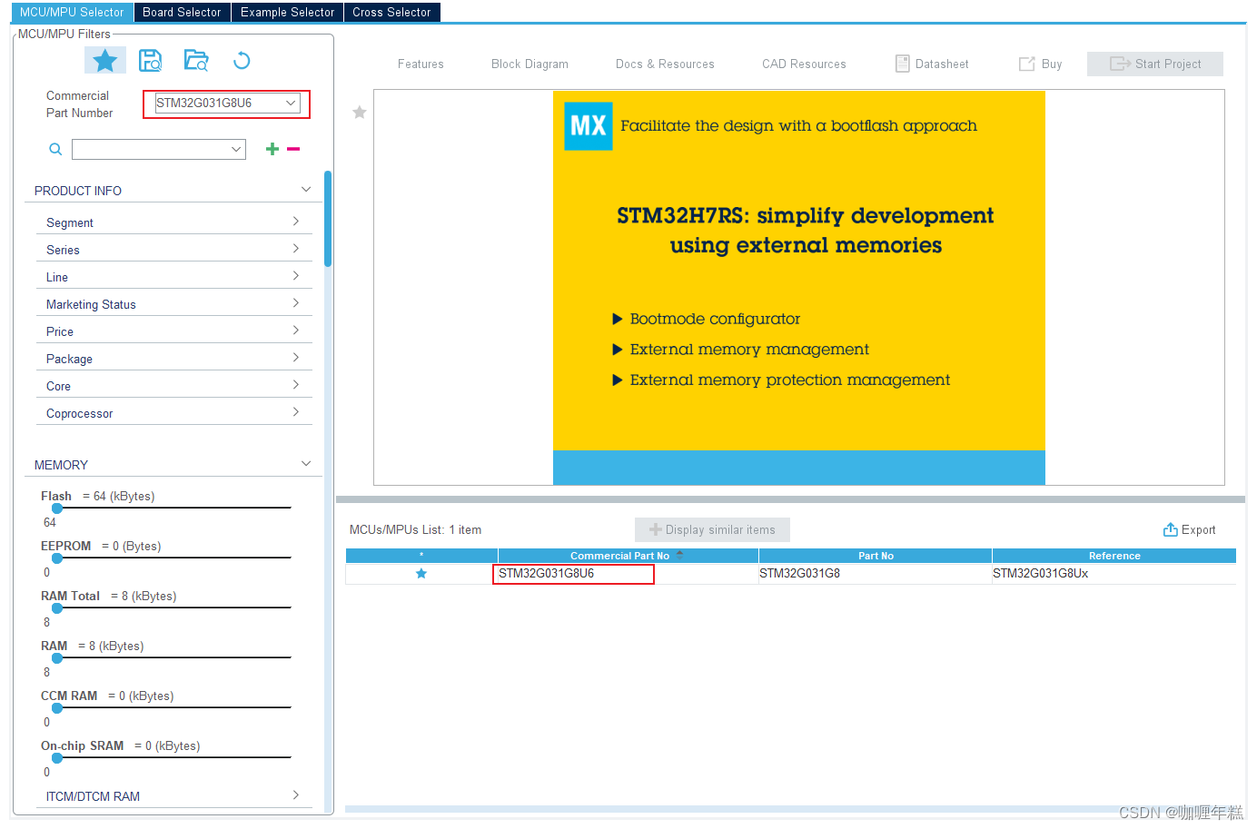The image size is (1257, 829).
Task: Sort by Reference column header
Action: pyautogui.click(x=1114, y=556)
